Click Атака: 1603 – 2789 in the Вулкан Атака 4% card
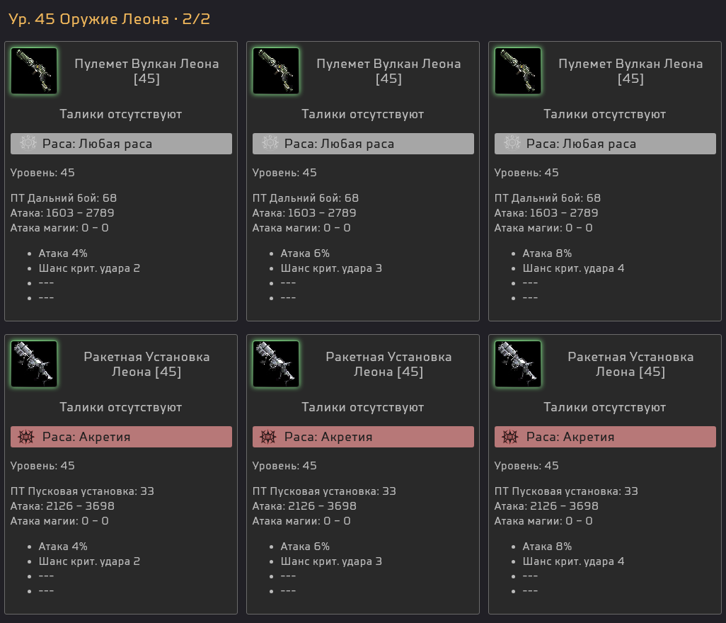The height and width of the screenshot is (623, 726). point(62,213)
